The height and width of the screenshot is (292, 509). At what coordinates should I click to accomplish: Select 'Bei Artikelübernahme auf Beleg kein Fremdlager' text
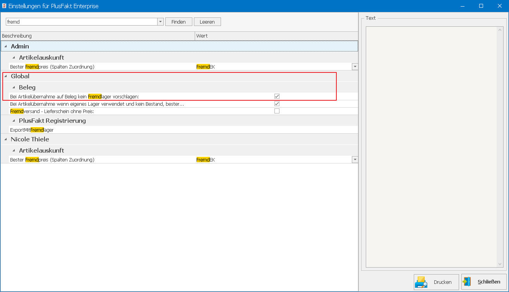(x=74, y=96)
